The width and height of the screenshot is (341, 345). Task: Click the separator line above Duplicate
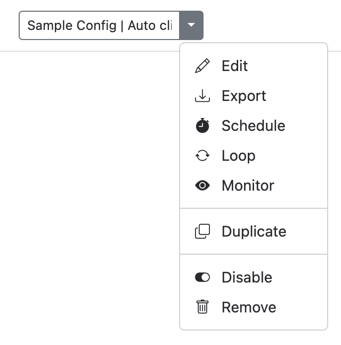point(254,208)
